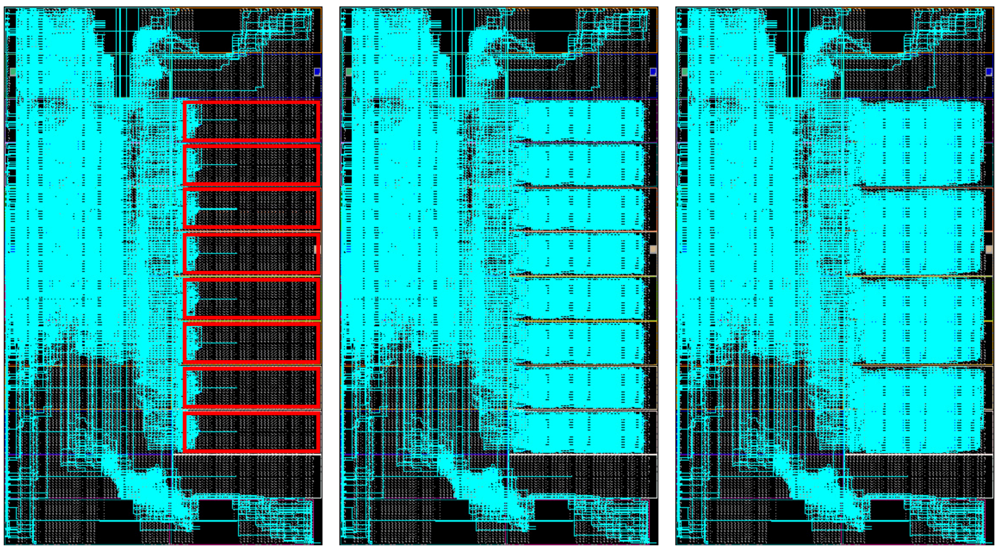Click the top cyan-filled block in middle layout

578,120
